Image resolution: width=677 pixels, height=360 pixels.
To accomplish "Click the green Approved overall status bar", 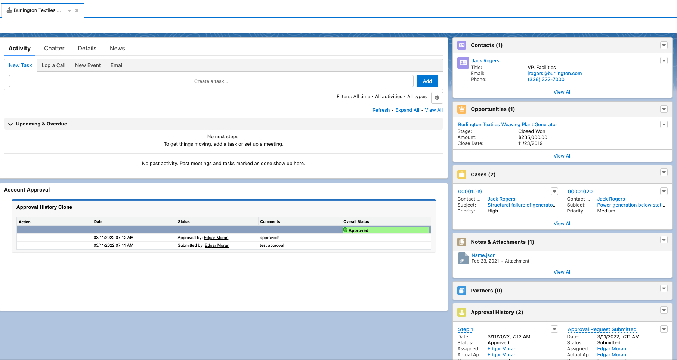I will coord(386,230).
